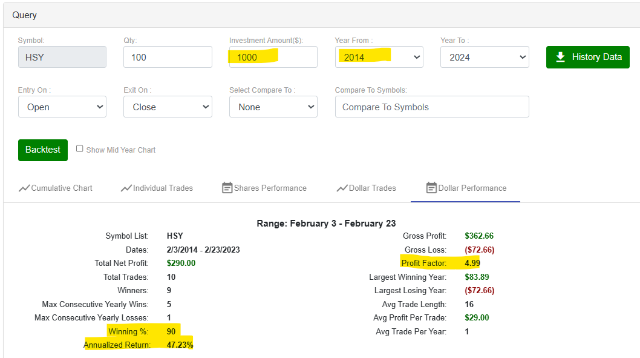Toggle the Show Mid Year Chart checkbox
Image resolution: width=640 pixels, height=358 pixels.
(x=80, y=149)
